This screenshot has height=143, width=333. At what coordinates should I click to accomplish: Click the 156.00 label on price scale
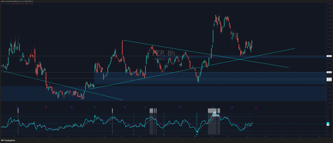[329, 44]
